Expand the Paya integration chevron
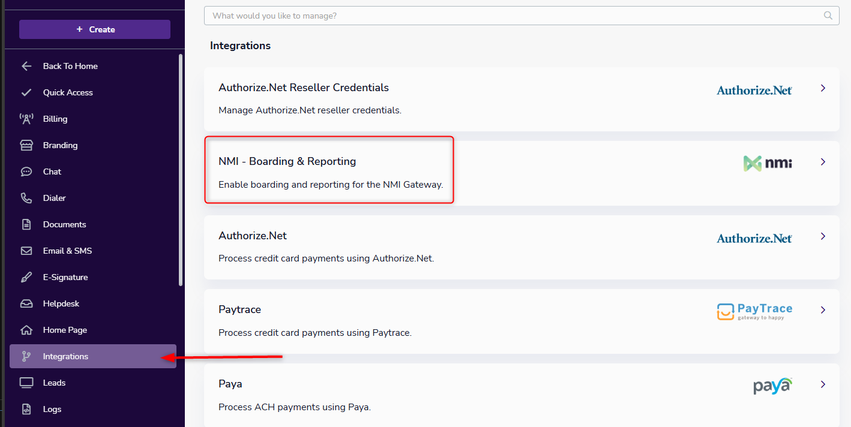 823,384
